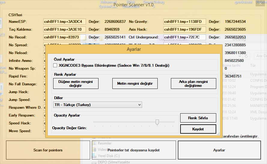Click the Explorer search box 'Ara'
The image size is (267, 164).
[x=260, y=56]
